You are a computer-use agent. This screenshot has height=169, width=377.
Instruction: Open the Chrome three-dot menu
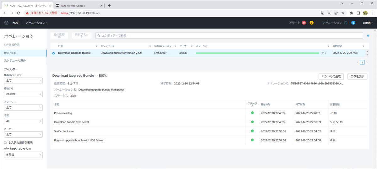pyautogui.click(x=372, y=13)
